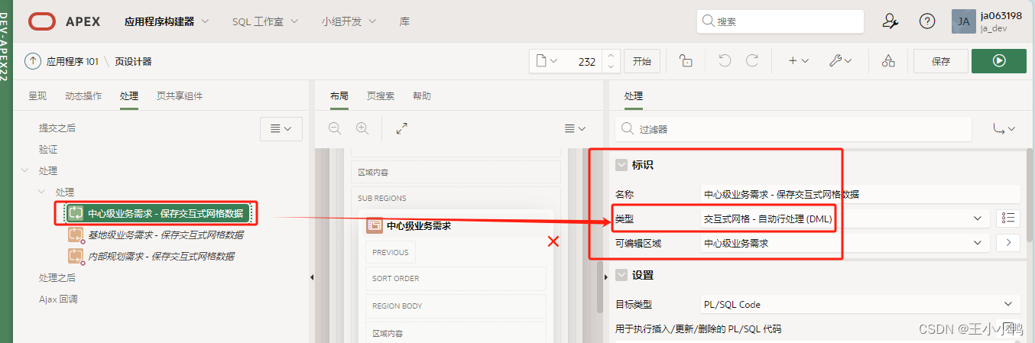Click the 中心级业务需求 region icon in layout
The width and height of the screenshot is (1035, 343).
click(x=375, y=225)
